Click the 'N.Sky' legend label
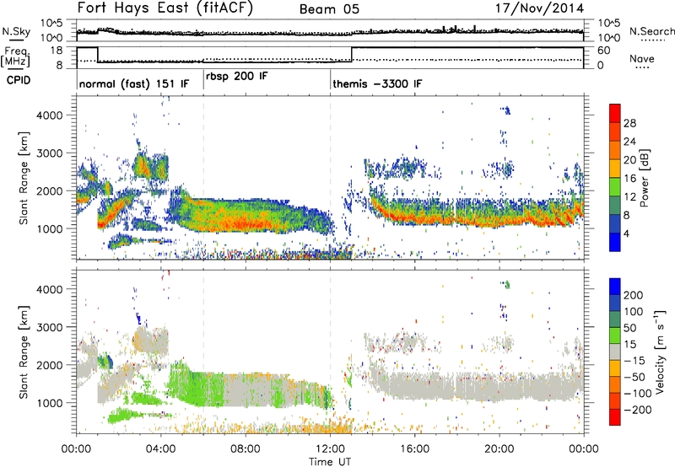 16,31
